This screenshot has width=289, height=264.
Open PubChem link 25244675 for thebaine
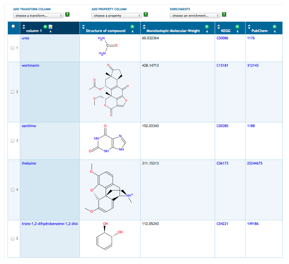255,163
